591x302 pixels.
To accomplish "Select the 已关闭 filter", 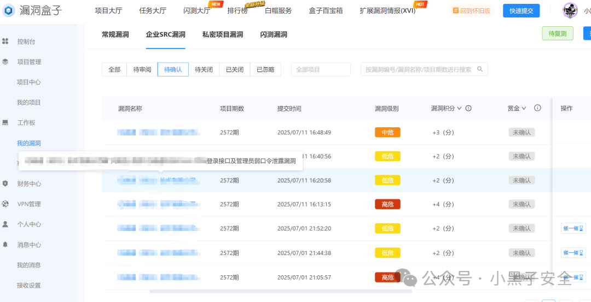I will [234, 69].
